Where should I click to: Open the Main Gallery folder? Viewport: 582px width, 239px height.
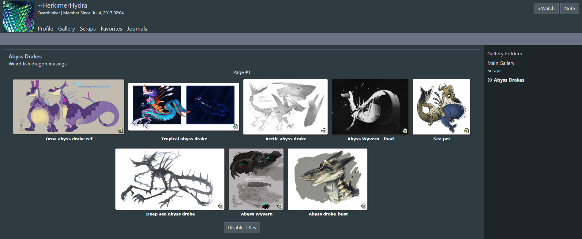(x=501, y=63)
